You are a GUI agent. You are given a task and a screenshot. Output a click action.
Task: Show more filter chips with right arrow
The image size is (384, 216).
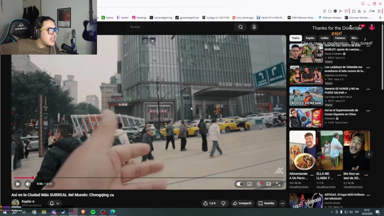(365, 39)
